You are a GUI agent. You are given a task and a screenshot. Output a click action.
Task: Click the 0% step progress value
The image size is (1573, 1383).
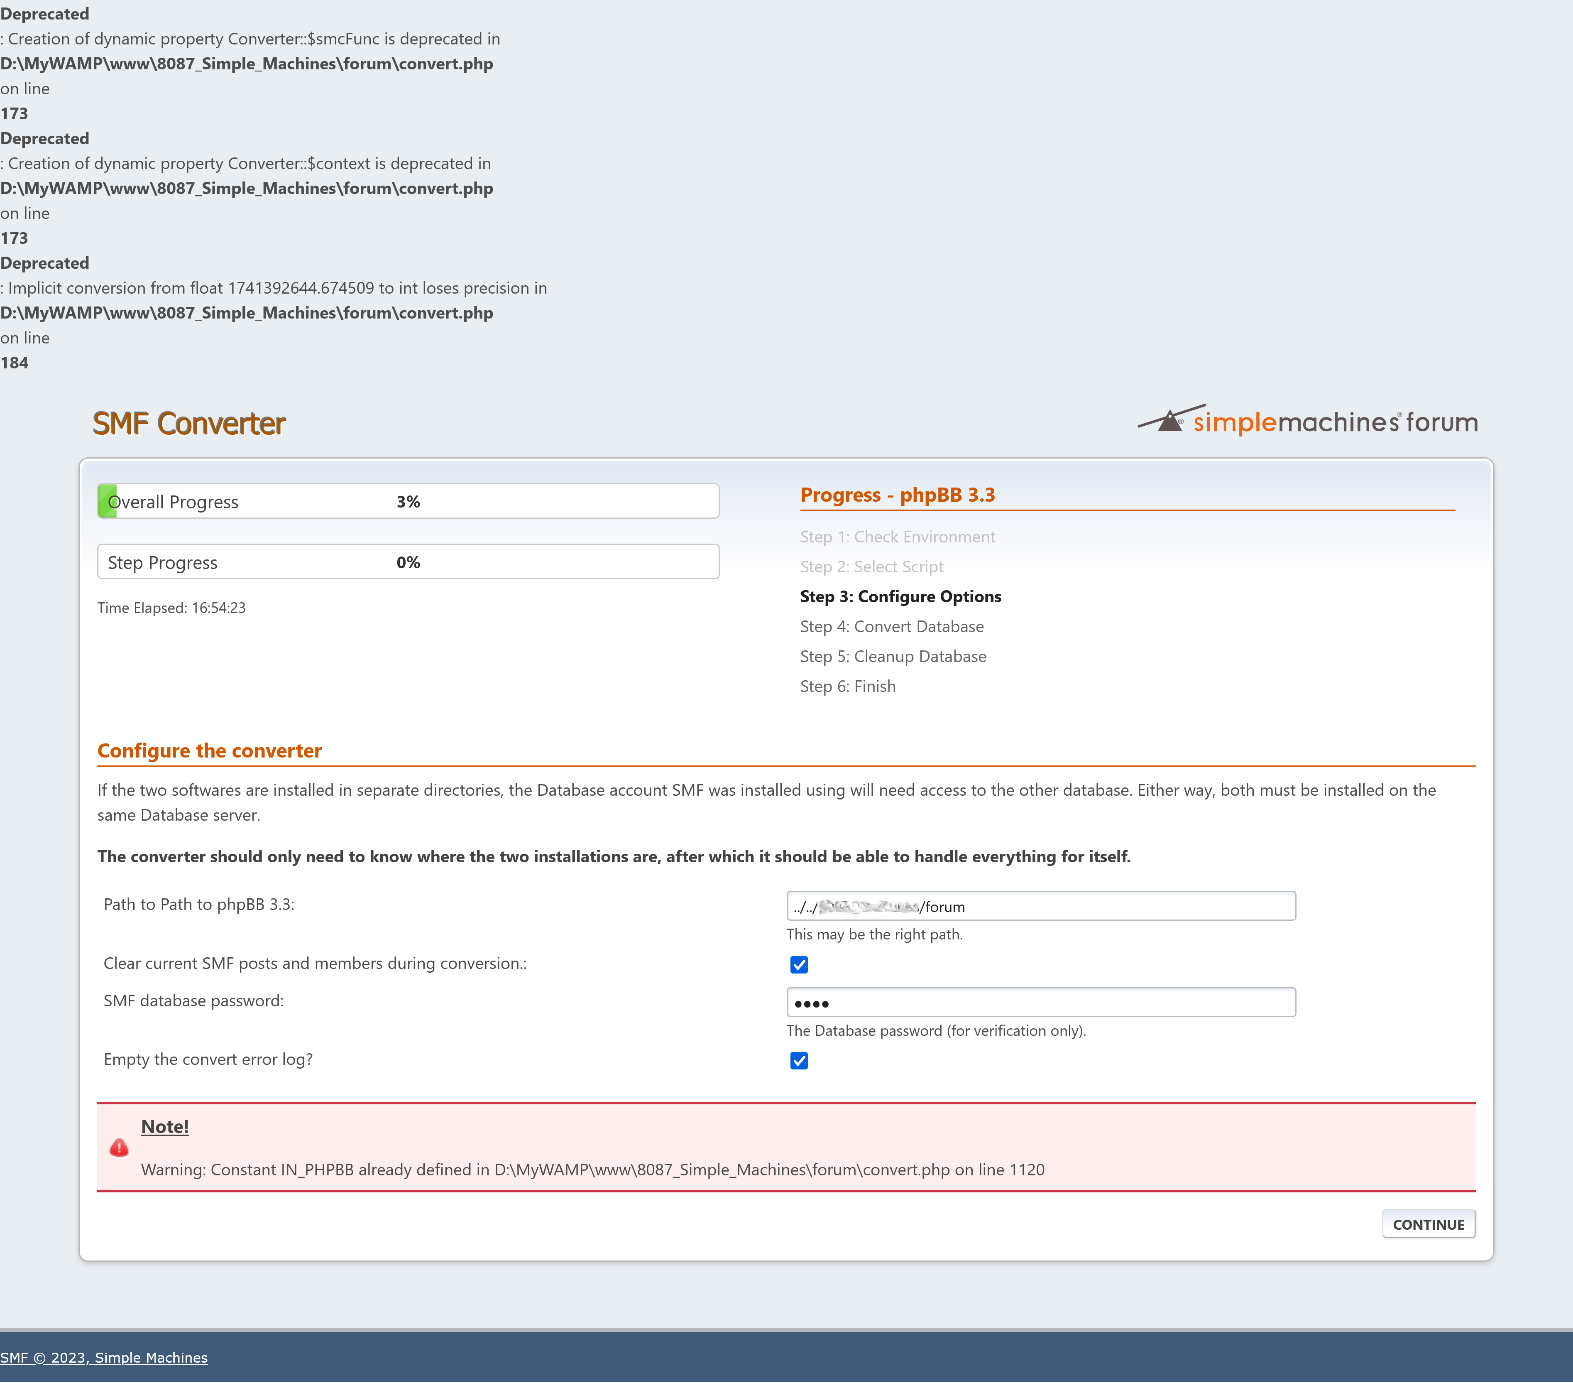point(408,563)
